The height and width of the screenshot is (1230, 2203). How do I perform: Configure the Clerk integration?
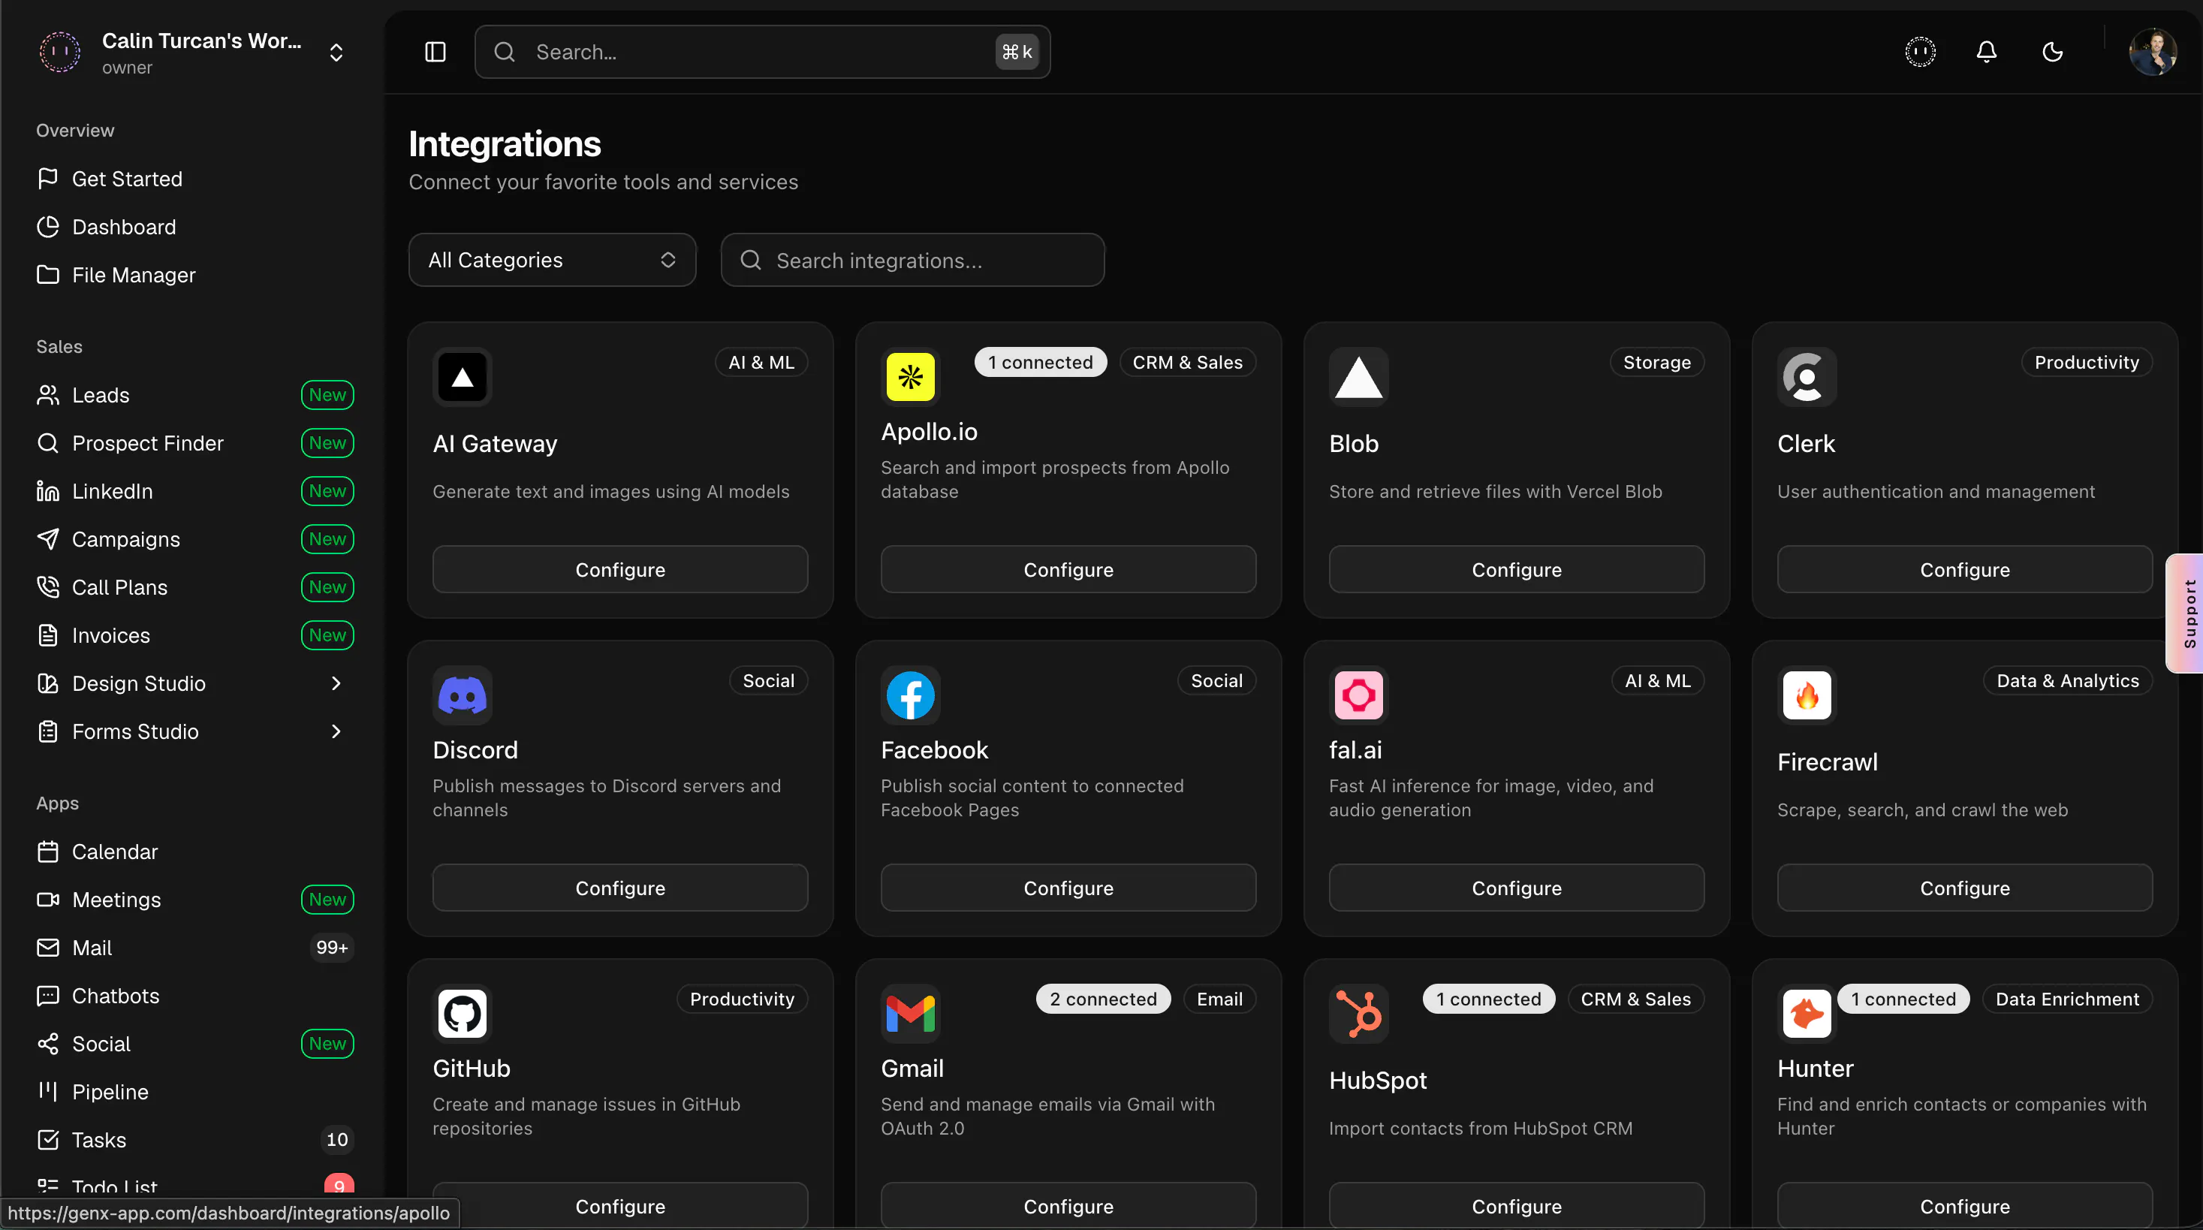pos(1964,570)
